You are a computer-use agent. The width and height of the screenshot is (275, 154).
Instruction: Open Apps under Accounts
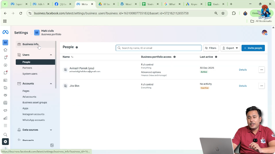[x=25, y=108]
